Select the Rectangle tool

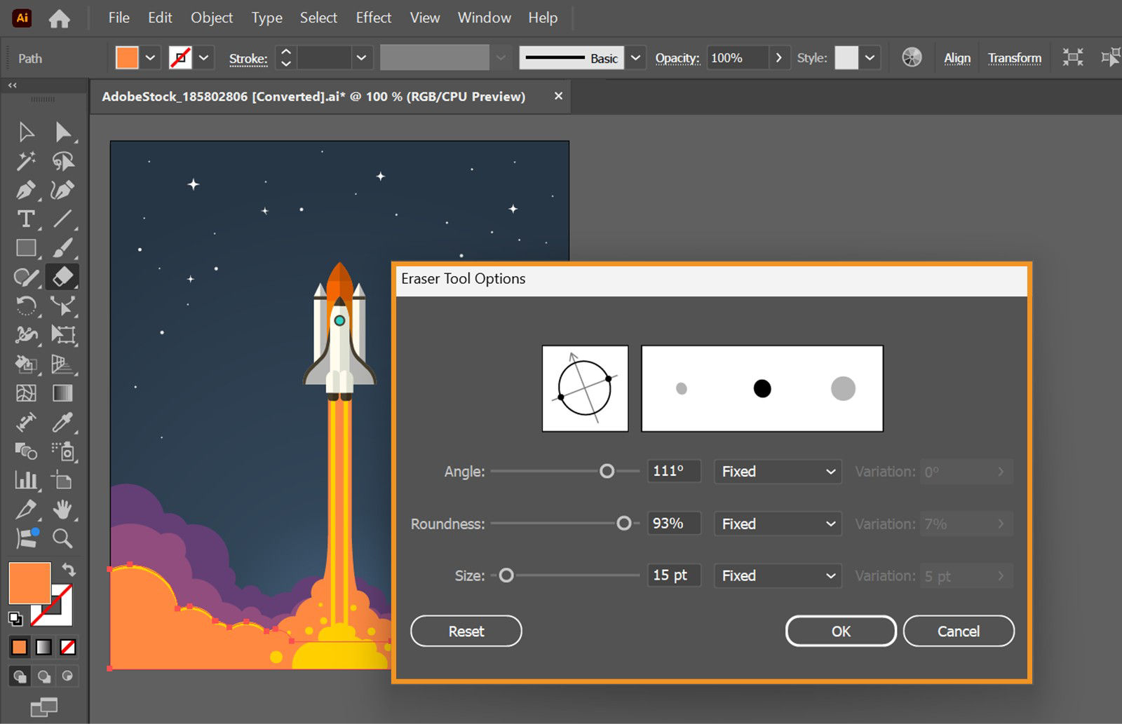click(26, 248)
